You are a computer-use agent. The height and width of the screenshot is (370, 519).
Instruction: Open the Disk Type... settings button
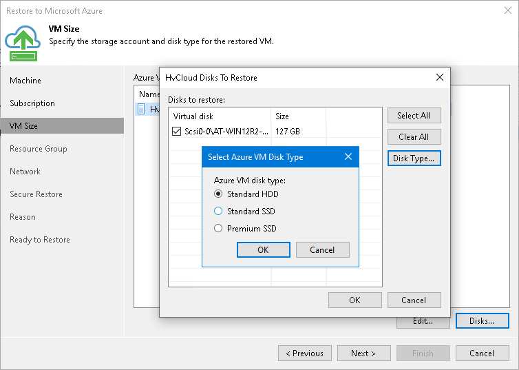pyautogui.click(x=413, y=158)
